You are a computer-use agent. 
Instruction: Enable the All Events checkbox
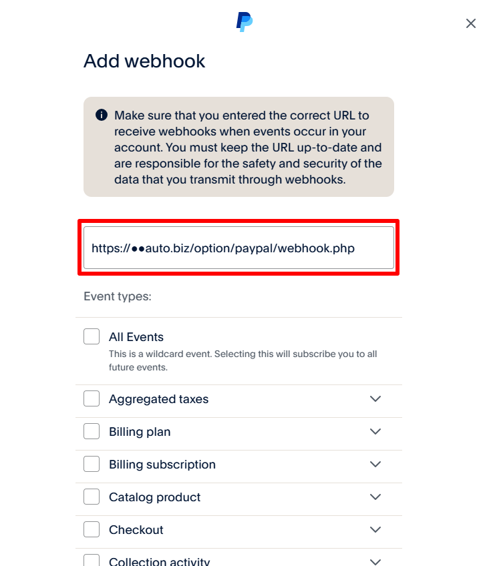click(x=92, y=337)
